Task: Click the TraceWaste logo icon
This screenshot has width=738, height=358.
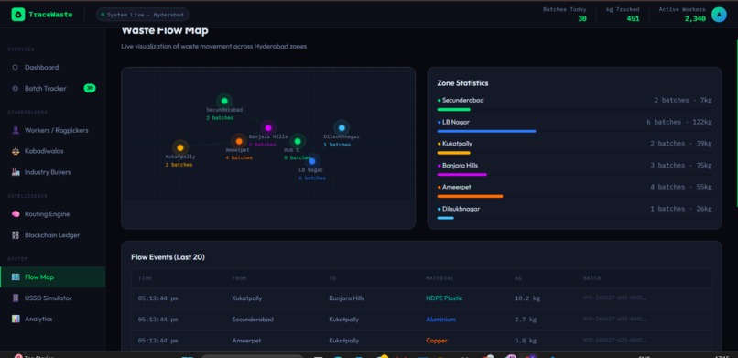Action: [18, 15]
